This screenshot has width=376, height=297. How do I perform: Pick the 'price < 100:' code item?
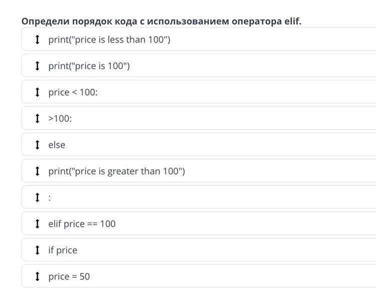click(x=201, y=92)
